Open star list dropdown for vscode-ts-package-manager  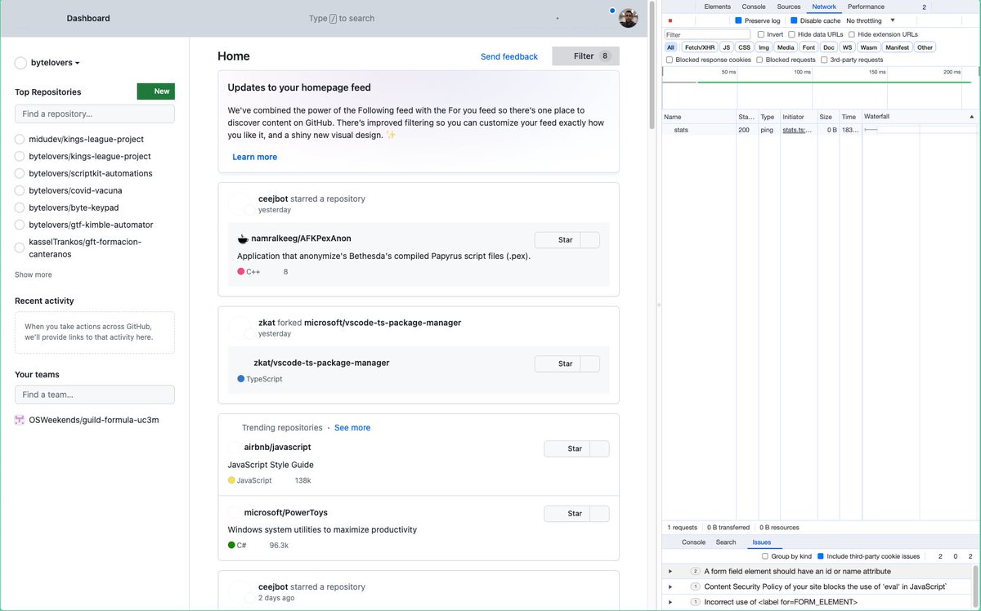pyautogui.click(x=589, y=363)
